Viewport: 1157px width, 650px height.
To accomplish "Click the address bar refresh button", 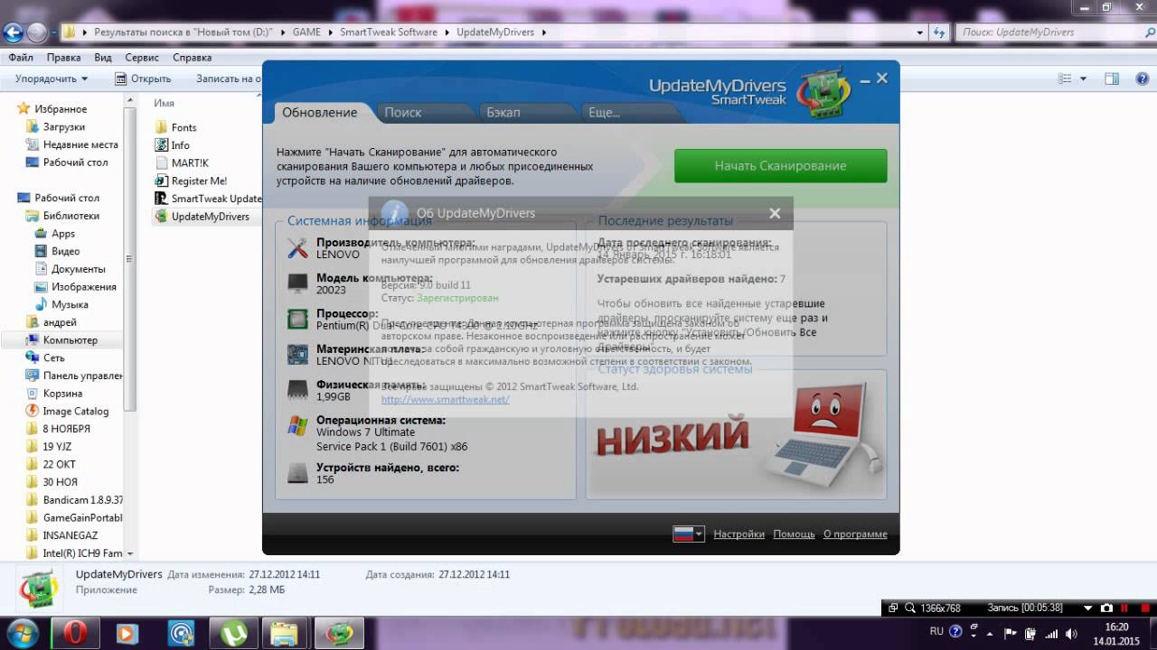I will coord(939,32).
